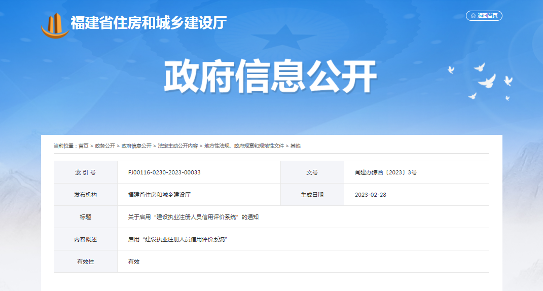Open 法定主动公开内容 breadcrumb link
543x291 pixels.
(177, 146)
